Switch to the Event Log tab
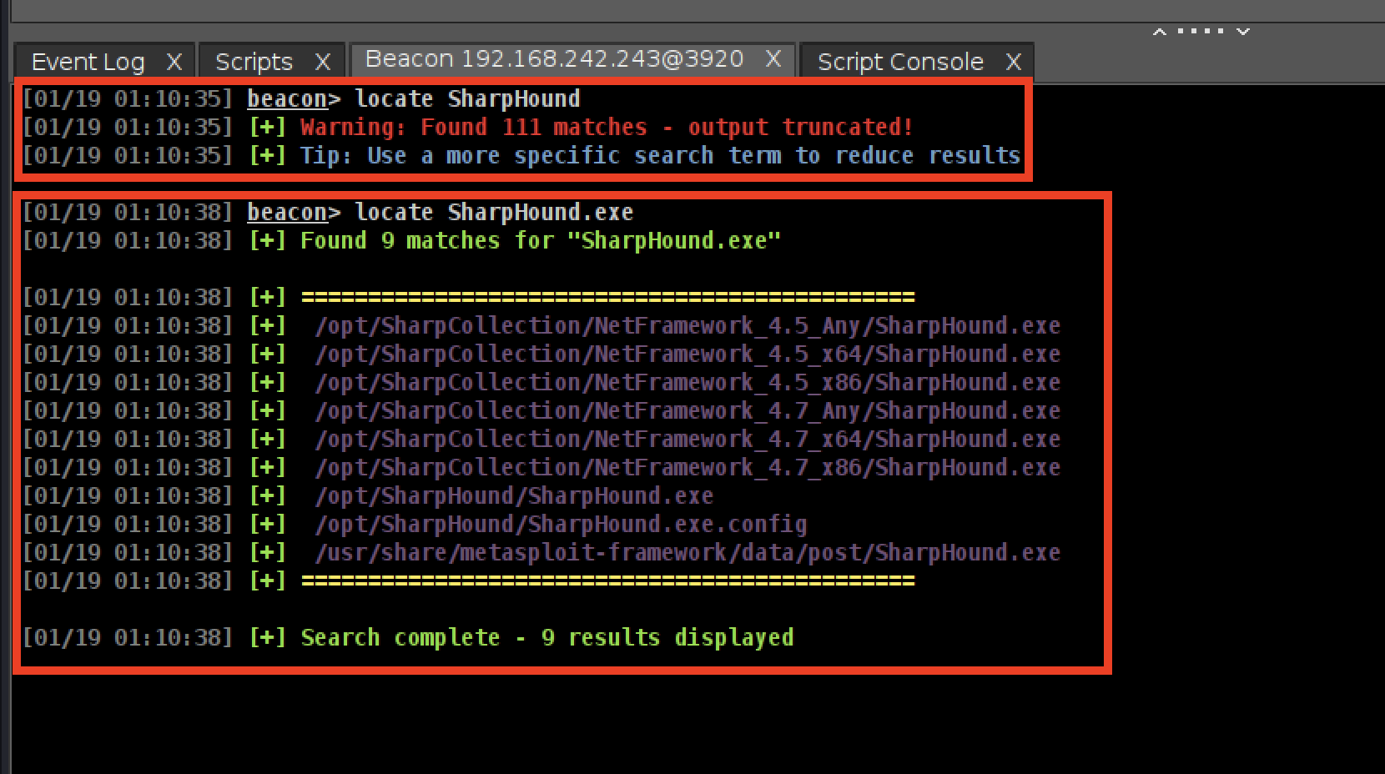This screenshot has height=774, width=1385. (88, 62)
